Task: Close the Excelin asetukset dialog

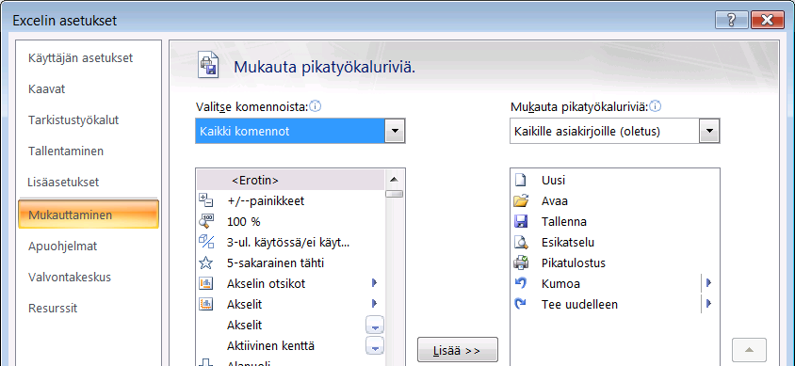Action: click(768, 21)
